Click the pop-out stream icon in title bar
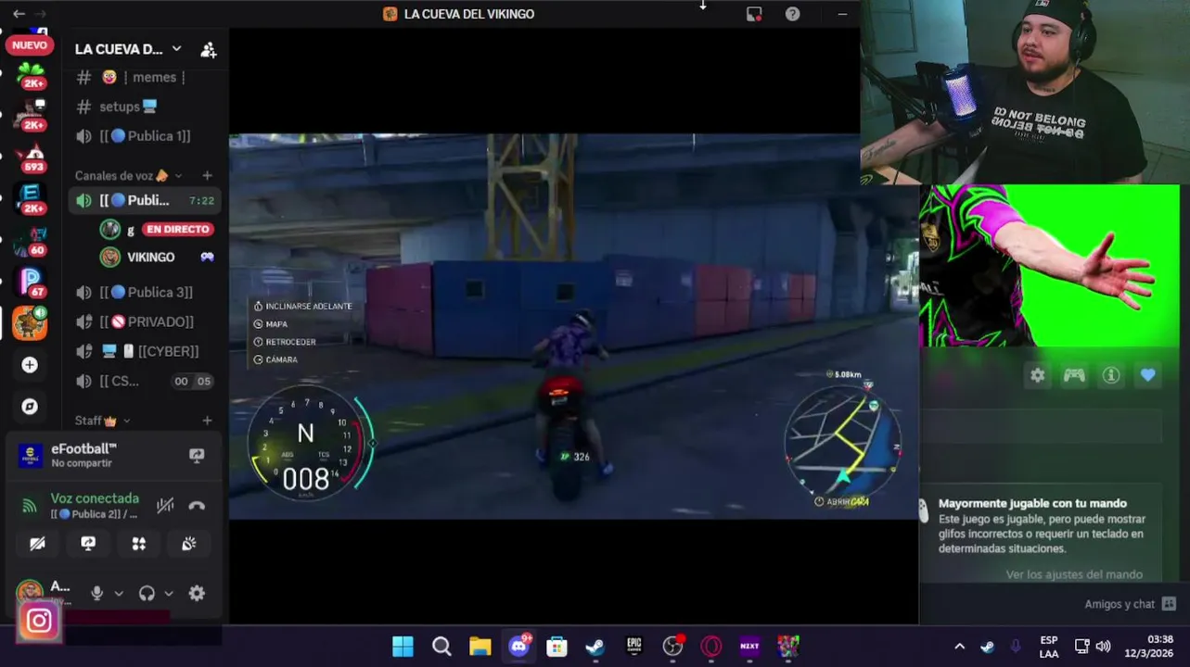The height and width of the screenshot is (667, 1190). pyautogui.click(x=754, y=14)
